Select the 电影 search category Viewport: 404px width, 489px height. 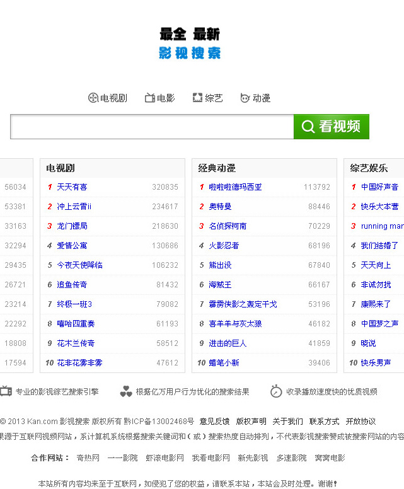[x=159, y=98]
